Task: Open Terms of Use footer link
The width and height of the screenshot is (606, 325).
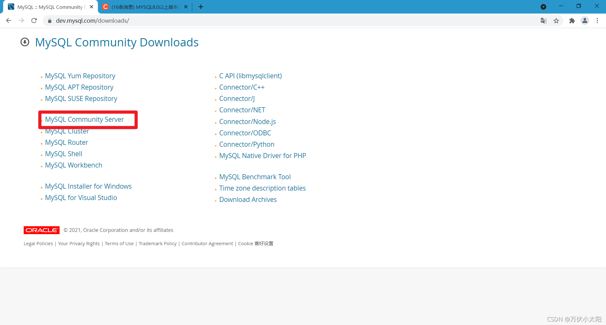Action: pos(119,244)
